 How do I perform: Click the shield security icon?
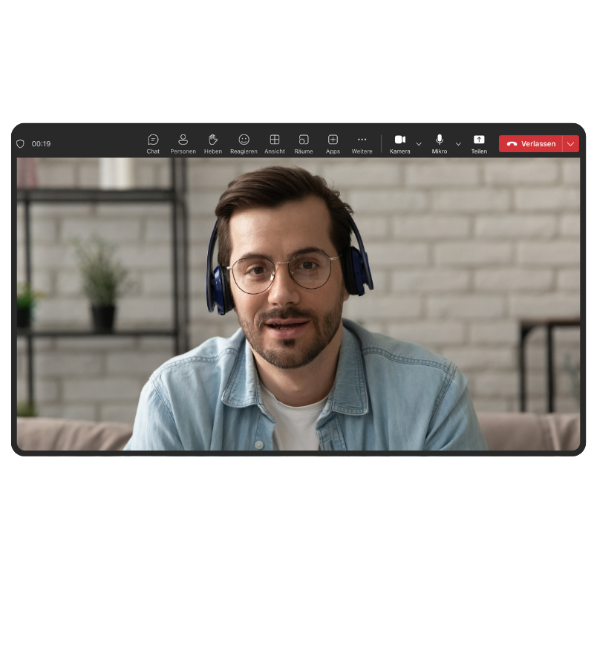tap(21, 144)
